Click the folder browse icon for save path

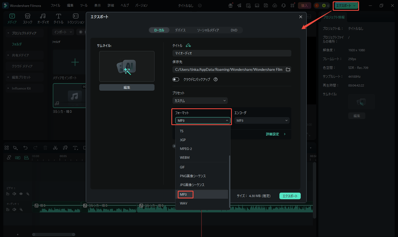click(x=288, y=69)
